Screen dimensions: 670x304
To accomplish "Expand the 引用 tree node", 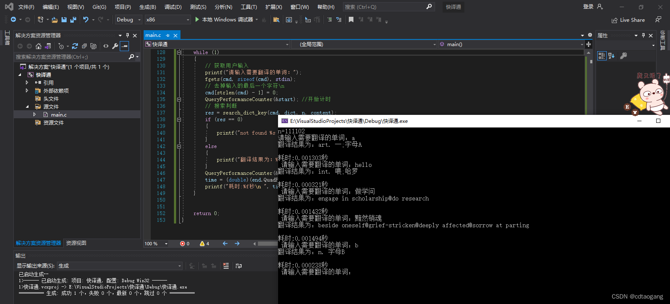I will (27, 83).
